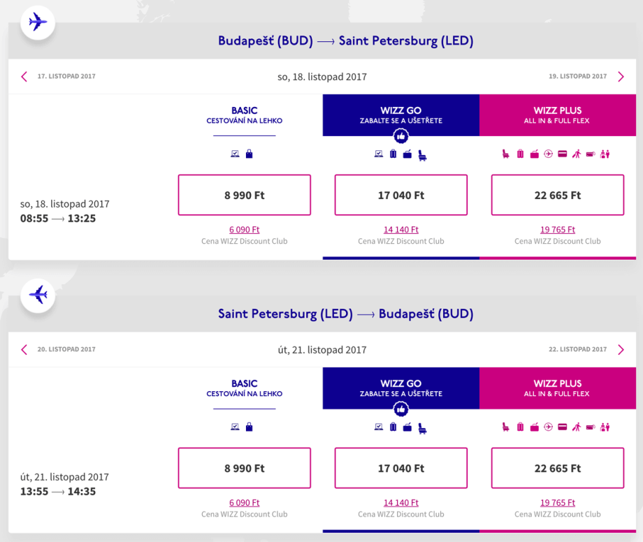This screenshot has width=643, height=542.
Task: Click the bag icon under return BASIC
Action: (x=250, y=427)
